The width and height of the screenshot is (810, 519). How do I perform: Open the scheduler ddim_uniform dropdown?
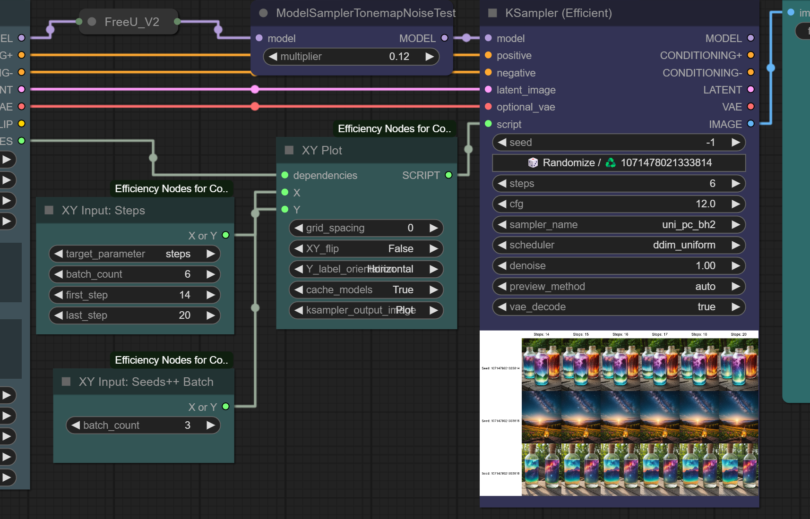[x=618, y=245]
